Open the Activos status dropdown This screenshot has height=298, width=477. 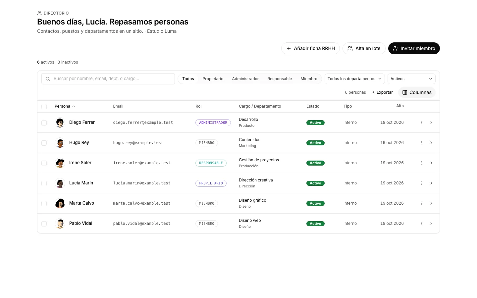(x=411, y=79)
